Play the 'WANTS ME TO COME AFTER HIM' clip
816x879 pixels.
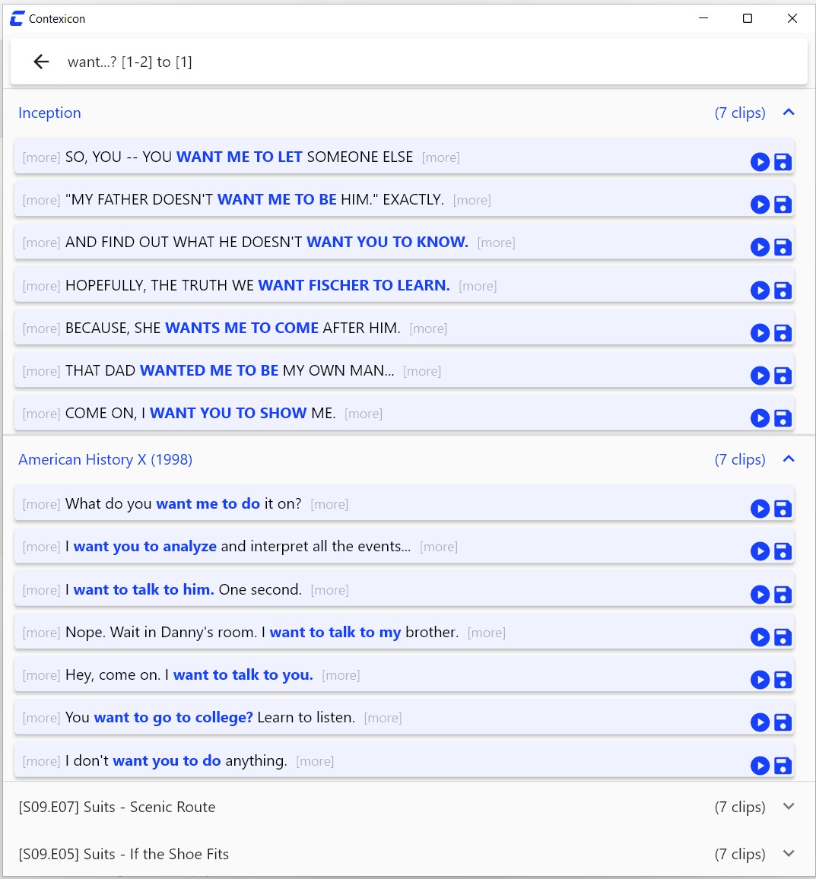click(x=760, y=333)
